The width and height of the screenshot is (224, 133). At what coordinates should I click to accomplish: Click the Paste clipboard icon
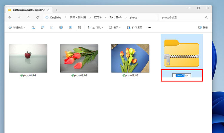pyautogui.click(x=52, y=27)
